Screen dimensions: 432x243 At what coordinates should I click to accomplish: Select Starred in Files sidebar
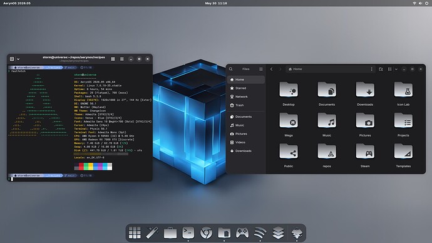click(x=246, y=88)
